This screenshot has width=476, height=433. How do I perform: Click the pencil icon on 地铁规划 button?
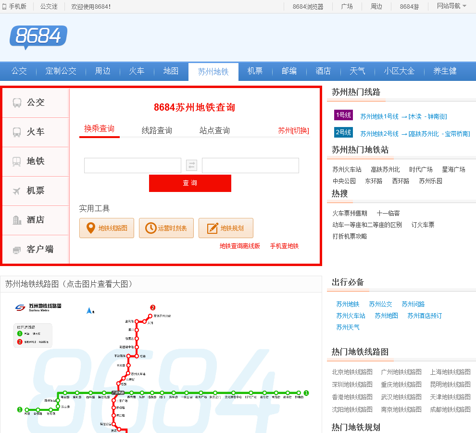tap(213, 228)
